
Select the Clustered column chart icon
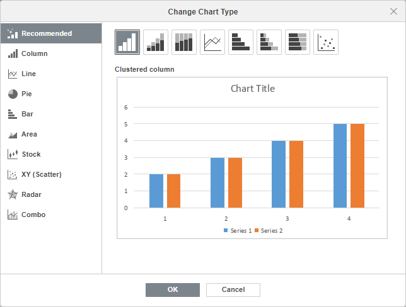click(x=127, y=42)
